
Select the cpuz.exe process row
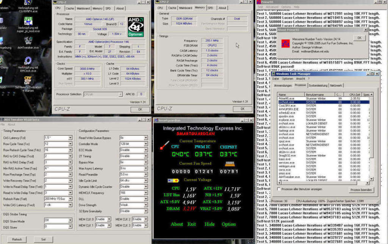click(324, 141)
